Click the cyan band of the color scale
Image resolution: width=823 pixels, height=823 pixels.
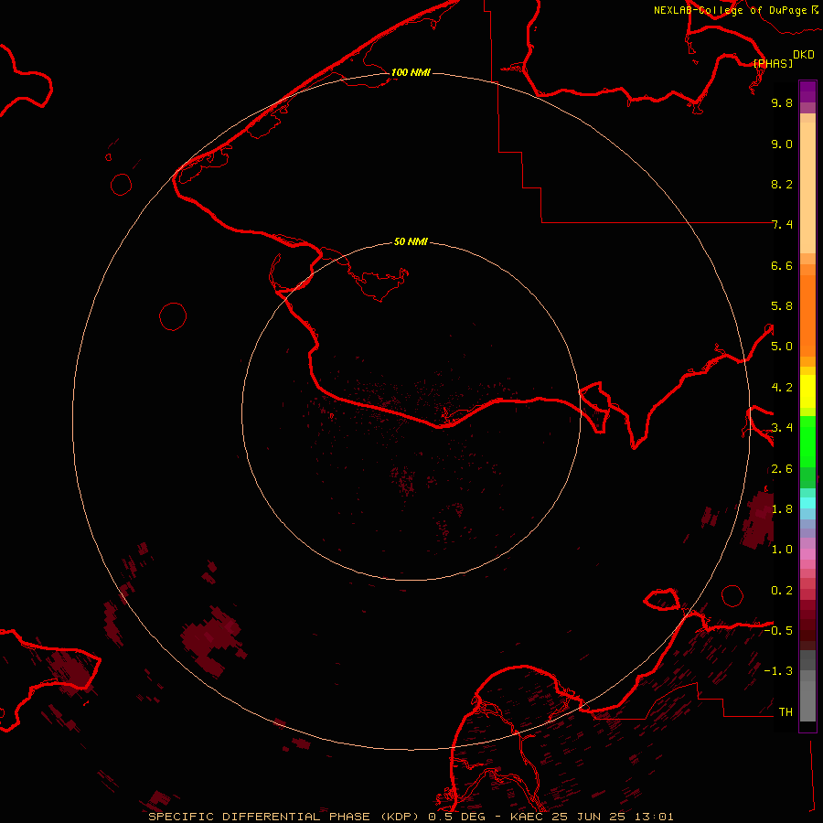[807, 503]
